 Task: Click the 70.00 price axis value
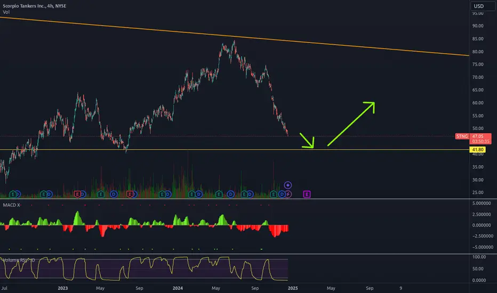[x=478, y=77]
